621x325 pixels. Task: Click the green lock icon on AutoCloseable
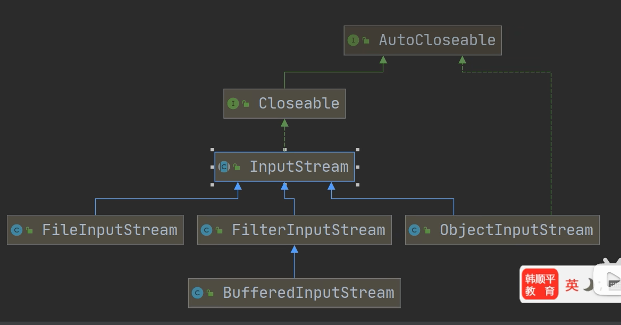tap(366, 41)
